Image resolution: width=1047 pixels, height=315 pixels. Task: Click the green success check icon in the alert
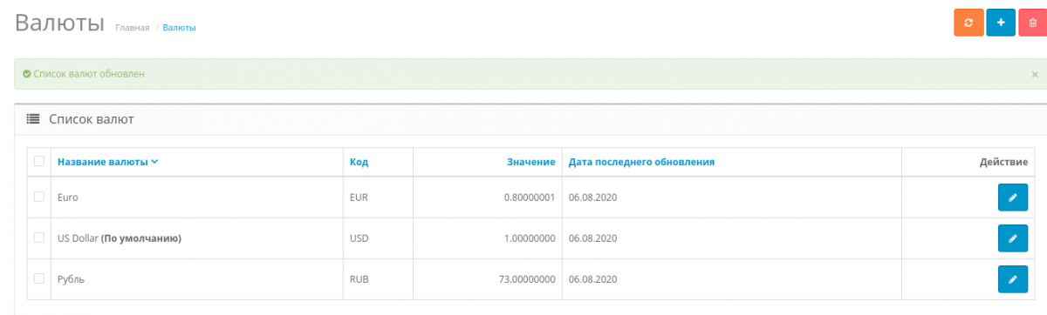tap(27, 75)
